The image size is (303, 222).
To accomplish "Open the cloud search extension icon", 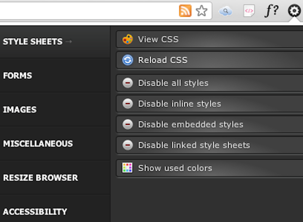I will click(x=225, y=11).
